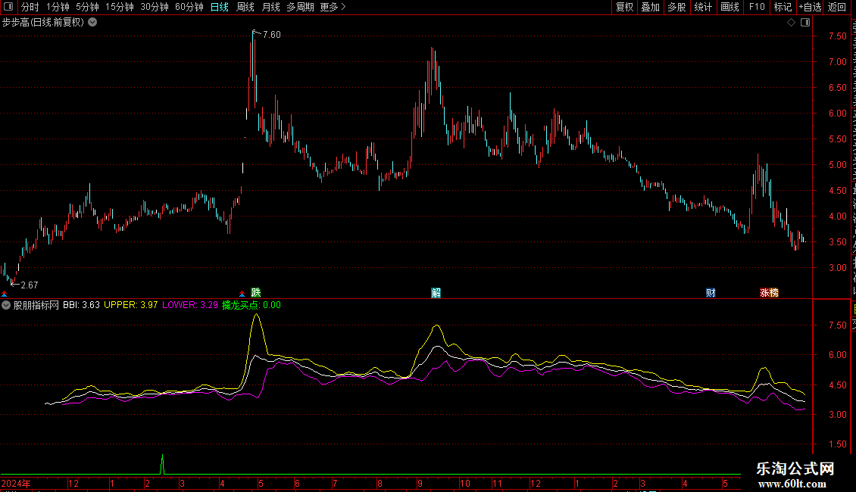Screen dimensions: 856x492
Task: Click the 7.60 high price label
Action: 271,34
